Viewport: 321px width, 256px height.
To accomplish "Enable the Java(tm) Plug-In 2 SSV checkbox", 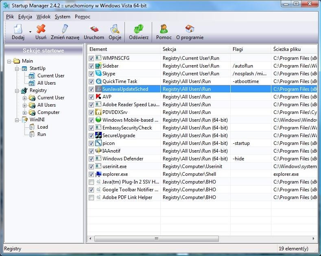I will pos(91,182).
